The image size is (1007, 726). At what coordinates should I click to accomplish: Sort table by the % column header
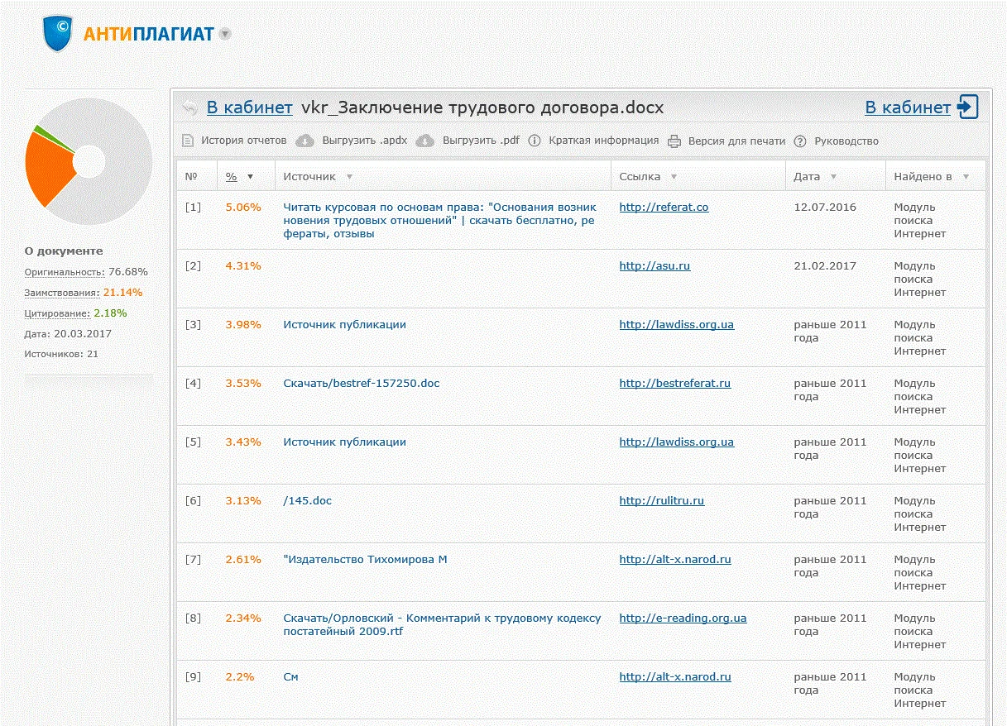click(232, 177)
